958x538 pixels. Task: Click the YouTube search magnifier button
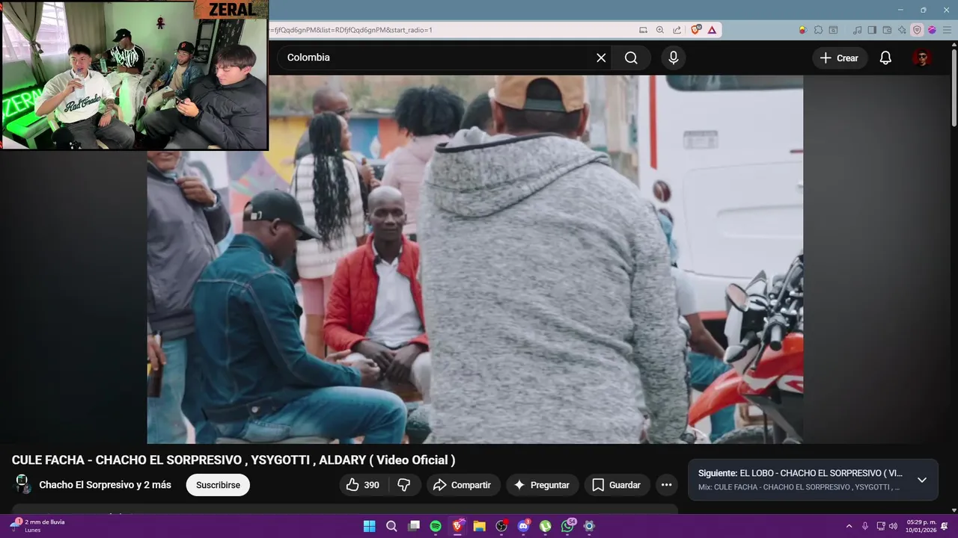[631, 58]
